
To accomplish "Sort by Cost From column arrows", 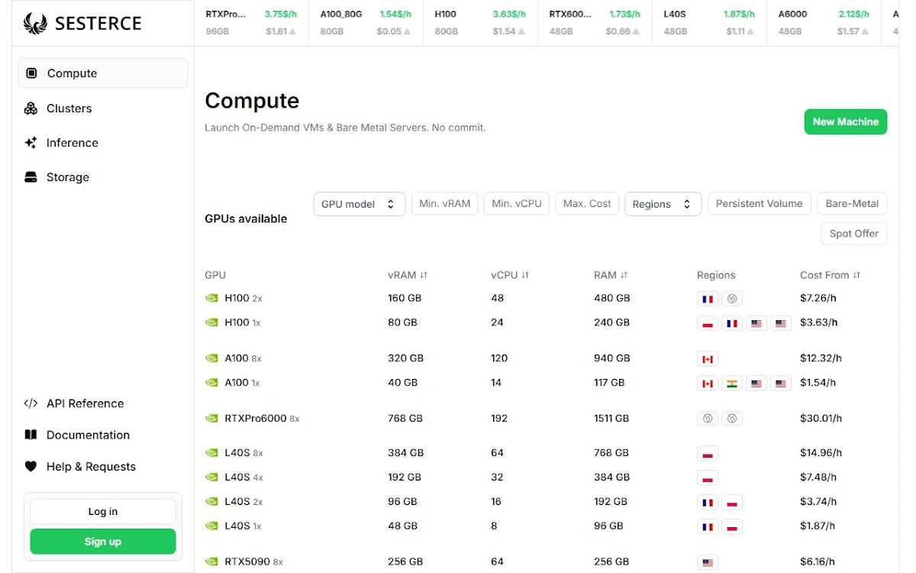I will [x=856, y=275].
